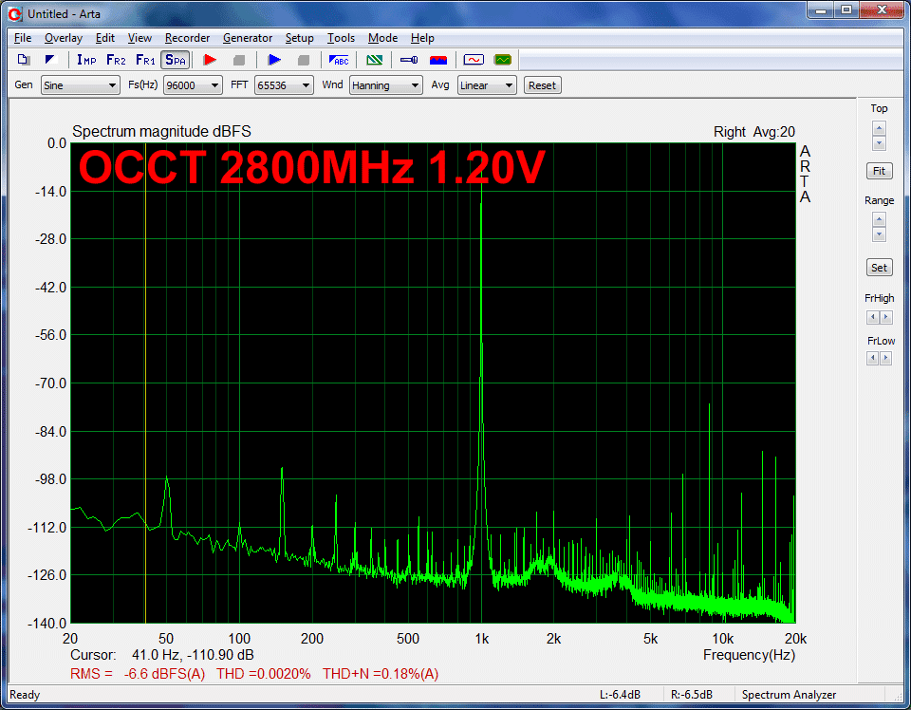Open the Wnd Hanning window dropdown

click(x=386, y=85)
